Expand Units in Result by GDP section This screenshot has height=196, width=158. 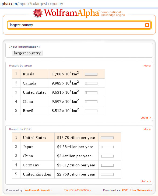click(146, 181)
